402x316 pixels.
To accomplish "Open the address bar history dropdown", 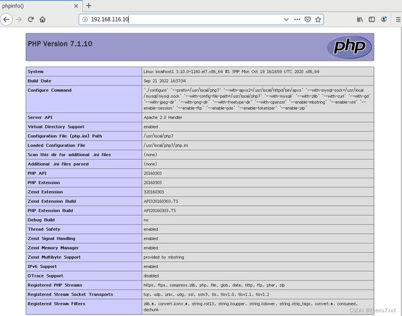I will 286,20.
